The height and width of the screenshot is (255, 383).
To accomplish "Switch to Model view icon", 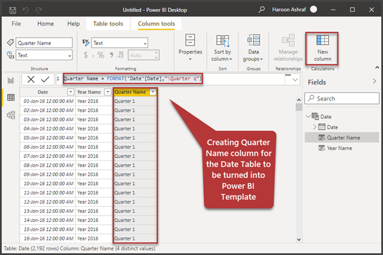I will click(x=11, y=115).
